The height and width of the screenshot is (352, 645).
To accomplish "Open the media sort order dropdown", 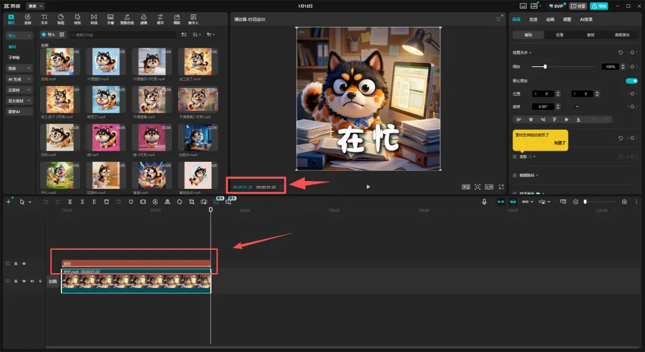I will point(196,35).
